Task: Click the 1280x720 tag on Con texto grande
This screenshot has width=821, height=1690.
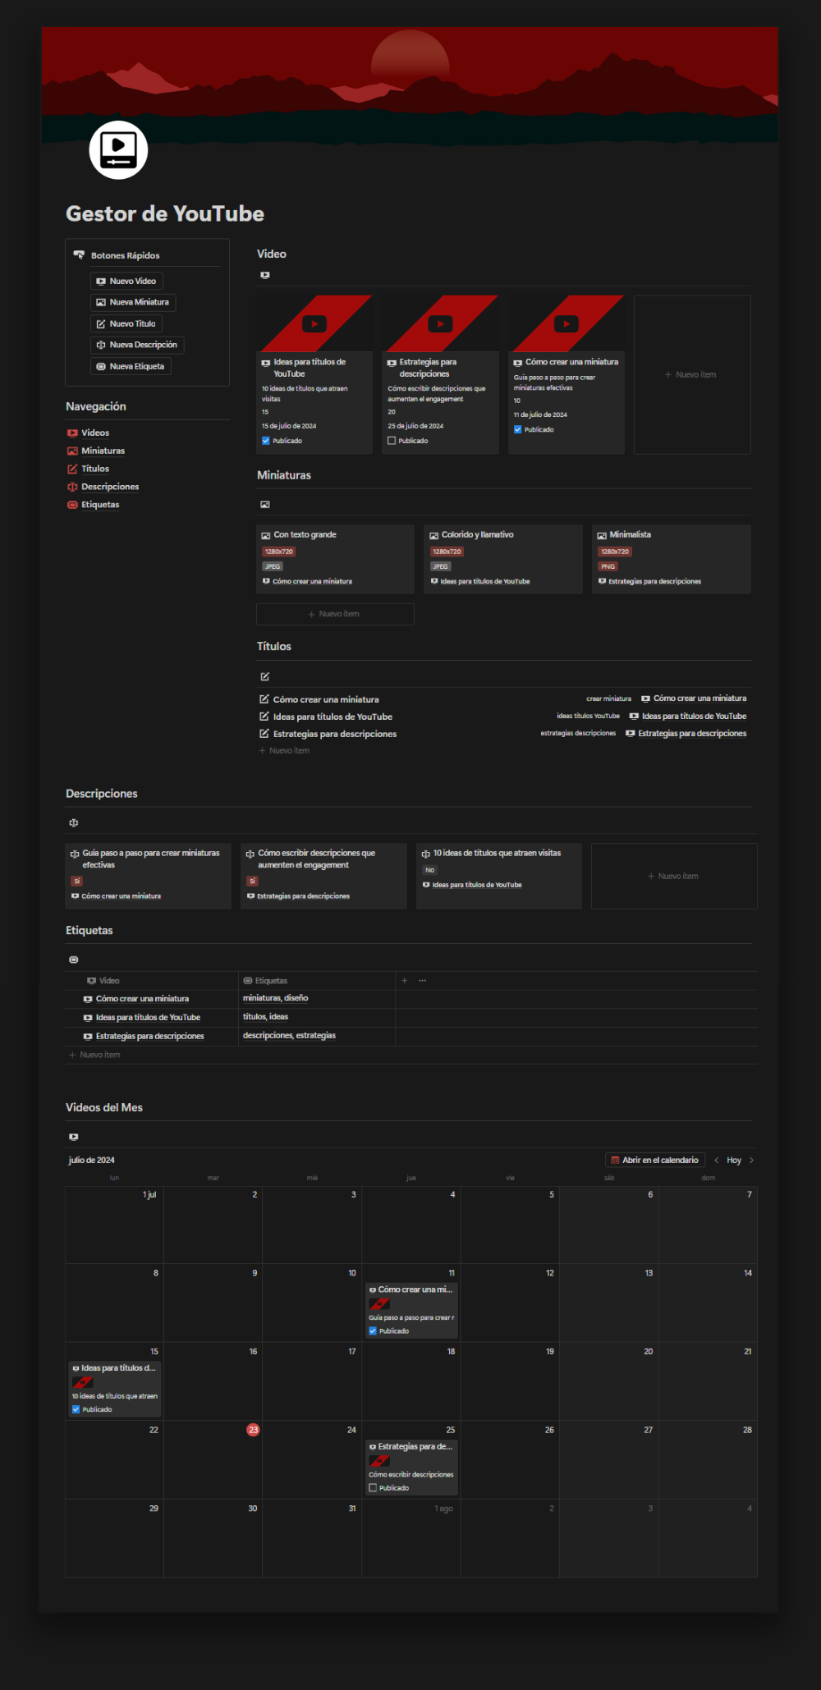Action: (279, 552)
